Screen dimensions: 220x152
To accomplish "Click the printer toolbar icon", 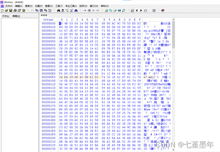I will [x=15, y=10].
